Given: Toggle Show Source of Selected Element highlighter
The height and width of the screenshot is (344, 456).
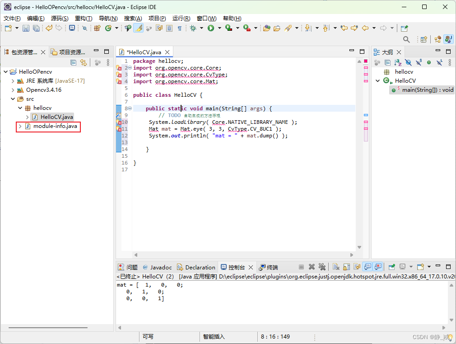Looking at the screenshot, I should [x=139, y=28].
